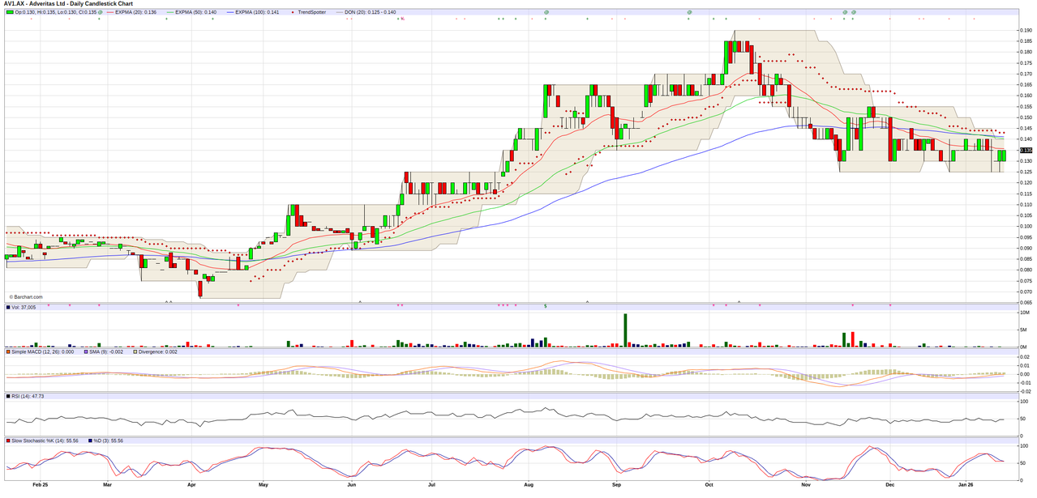The image size is (1037, 498).
Task: Click the Vol: 37,005 label
Action: pyautogui.click(x=24, y=307)
